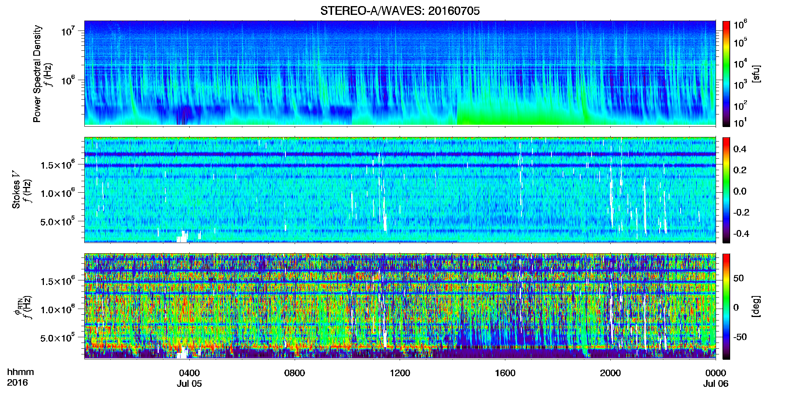The width and height of the screenshot is (800, 412).
Task: Click the Stokes V axis label
Action: 16,189
